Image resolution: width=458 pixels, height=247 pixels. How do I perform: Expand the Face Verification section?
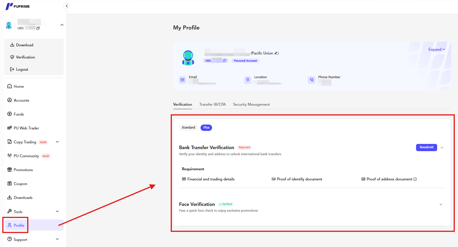tap(441, 204)
